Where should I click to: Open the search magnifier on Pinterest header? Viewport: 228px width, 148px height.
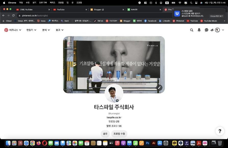(x=192, y=30)
